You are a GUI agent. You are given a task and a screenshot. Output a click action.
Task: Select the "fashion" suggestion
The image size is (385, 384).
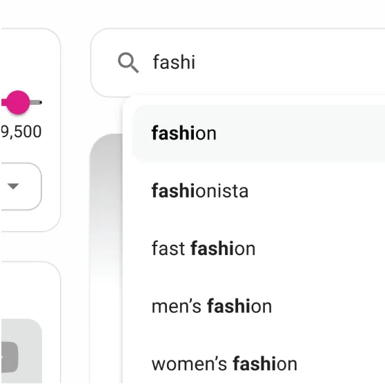tap(184, 133)
